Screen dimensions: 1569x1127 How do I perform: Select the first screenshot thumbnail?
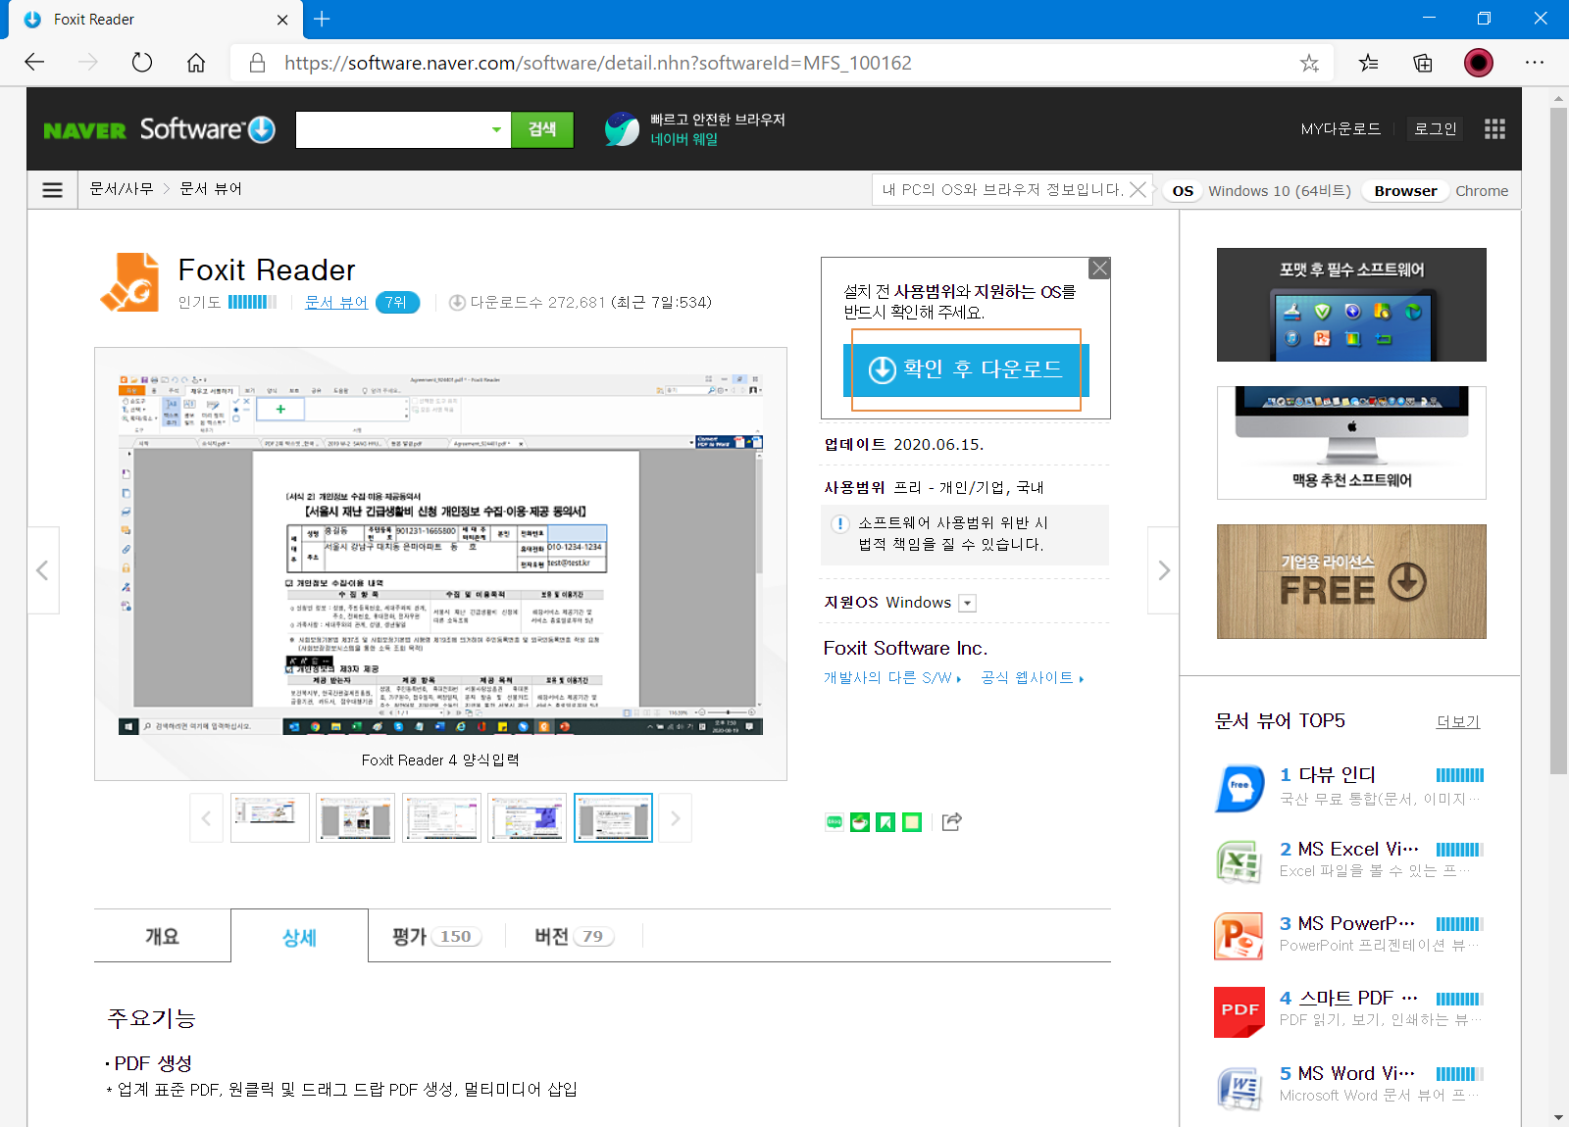point(270,817)
